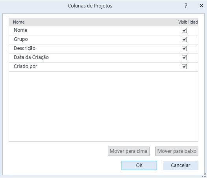Cancel the column changes
The height and width of the screenshot is (178, 207).
point(181,165)
